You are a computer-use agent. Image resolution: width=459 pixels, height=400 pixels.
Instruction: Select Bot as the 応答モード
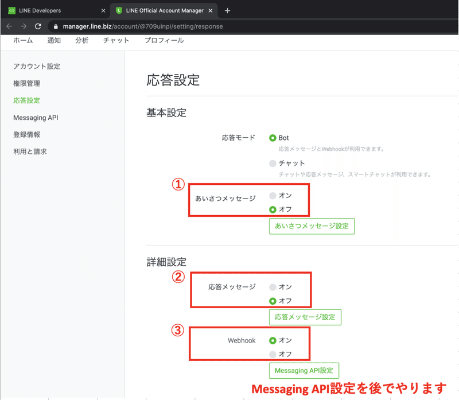[x=272, y=138]
